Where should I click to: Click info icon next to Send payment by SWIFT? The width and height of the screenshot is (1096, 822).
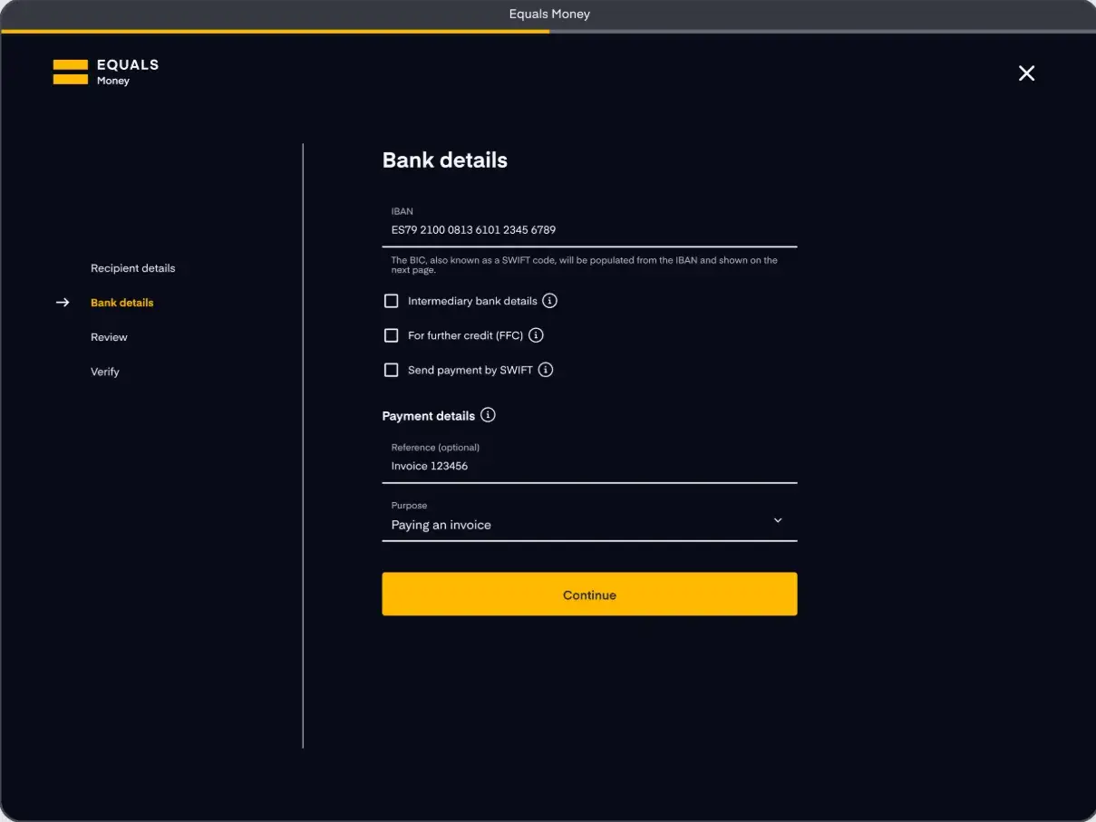pos(546,370)
